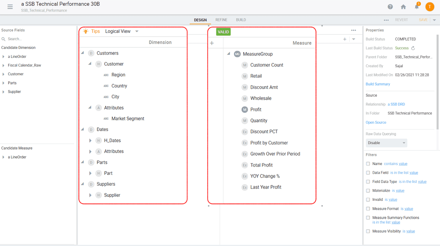Click the search magnifier in Source Fields
This screenshot has width=440, height=246.
pos(4,39)
